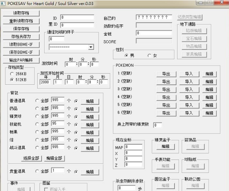Click 编辑 for 贵重道具
The width and height of the screenshot is (229, 191).
tap(90, 172)
